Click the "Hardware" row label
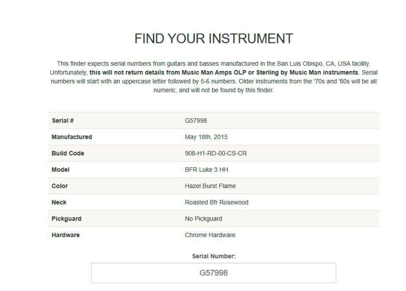This screenshot has width=406, height=291. pos(65,235)
